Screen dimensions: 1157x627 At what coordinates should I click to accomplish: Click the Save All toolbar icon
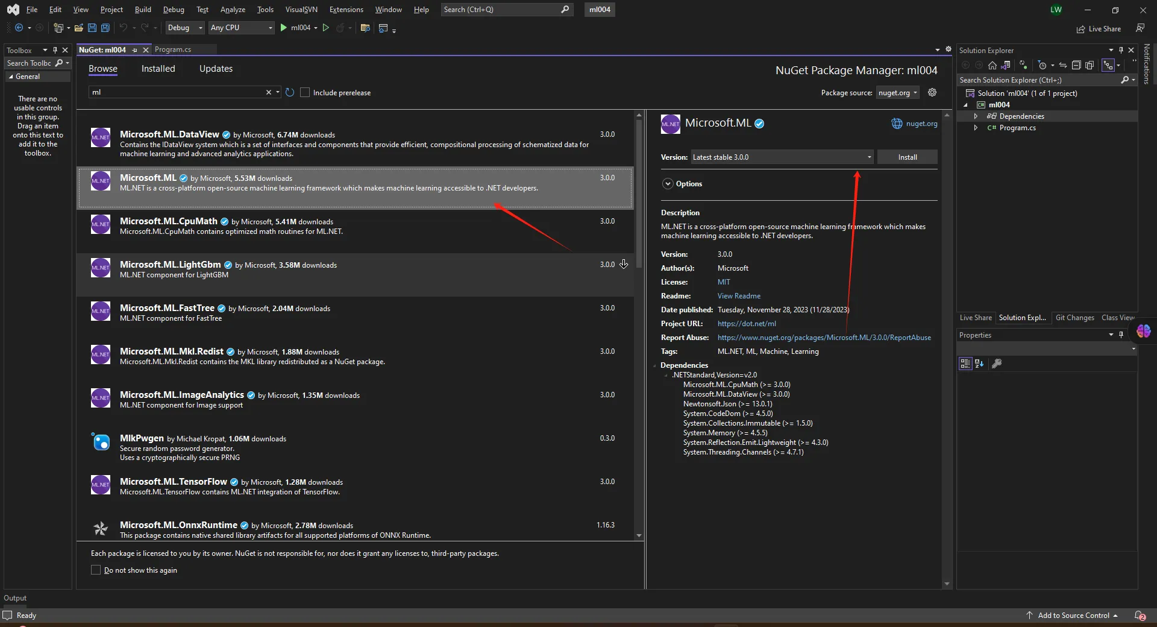[x=105, y=28]
